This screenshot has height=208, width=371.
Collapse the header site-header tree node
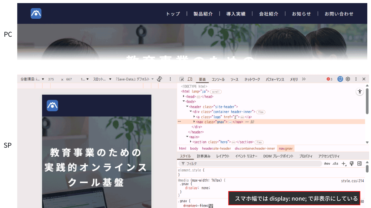(187, 107)
